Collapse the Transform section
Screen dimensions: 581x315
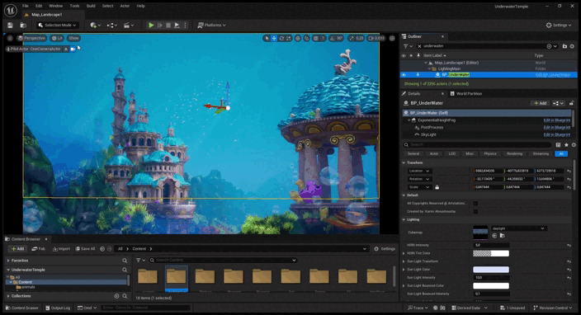pyautogui.click(x=404, y=163)
